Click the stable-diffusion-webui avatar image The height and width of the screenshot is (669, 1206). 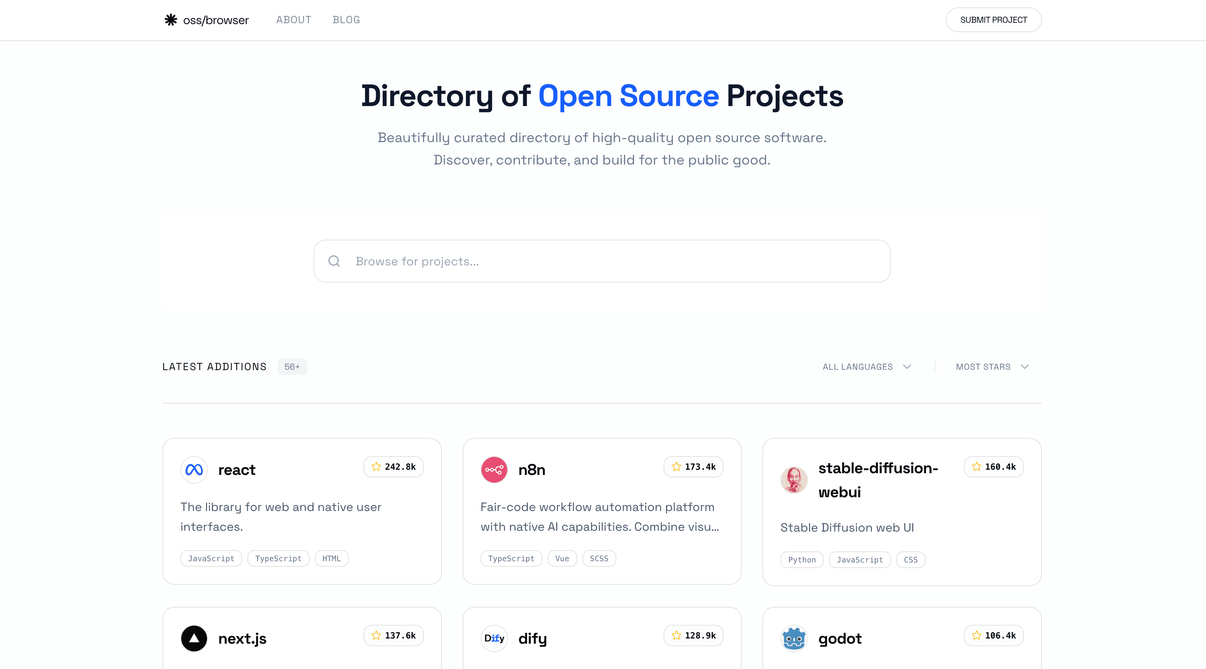click(794, 480)
